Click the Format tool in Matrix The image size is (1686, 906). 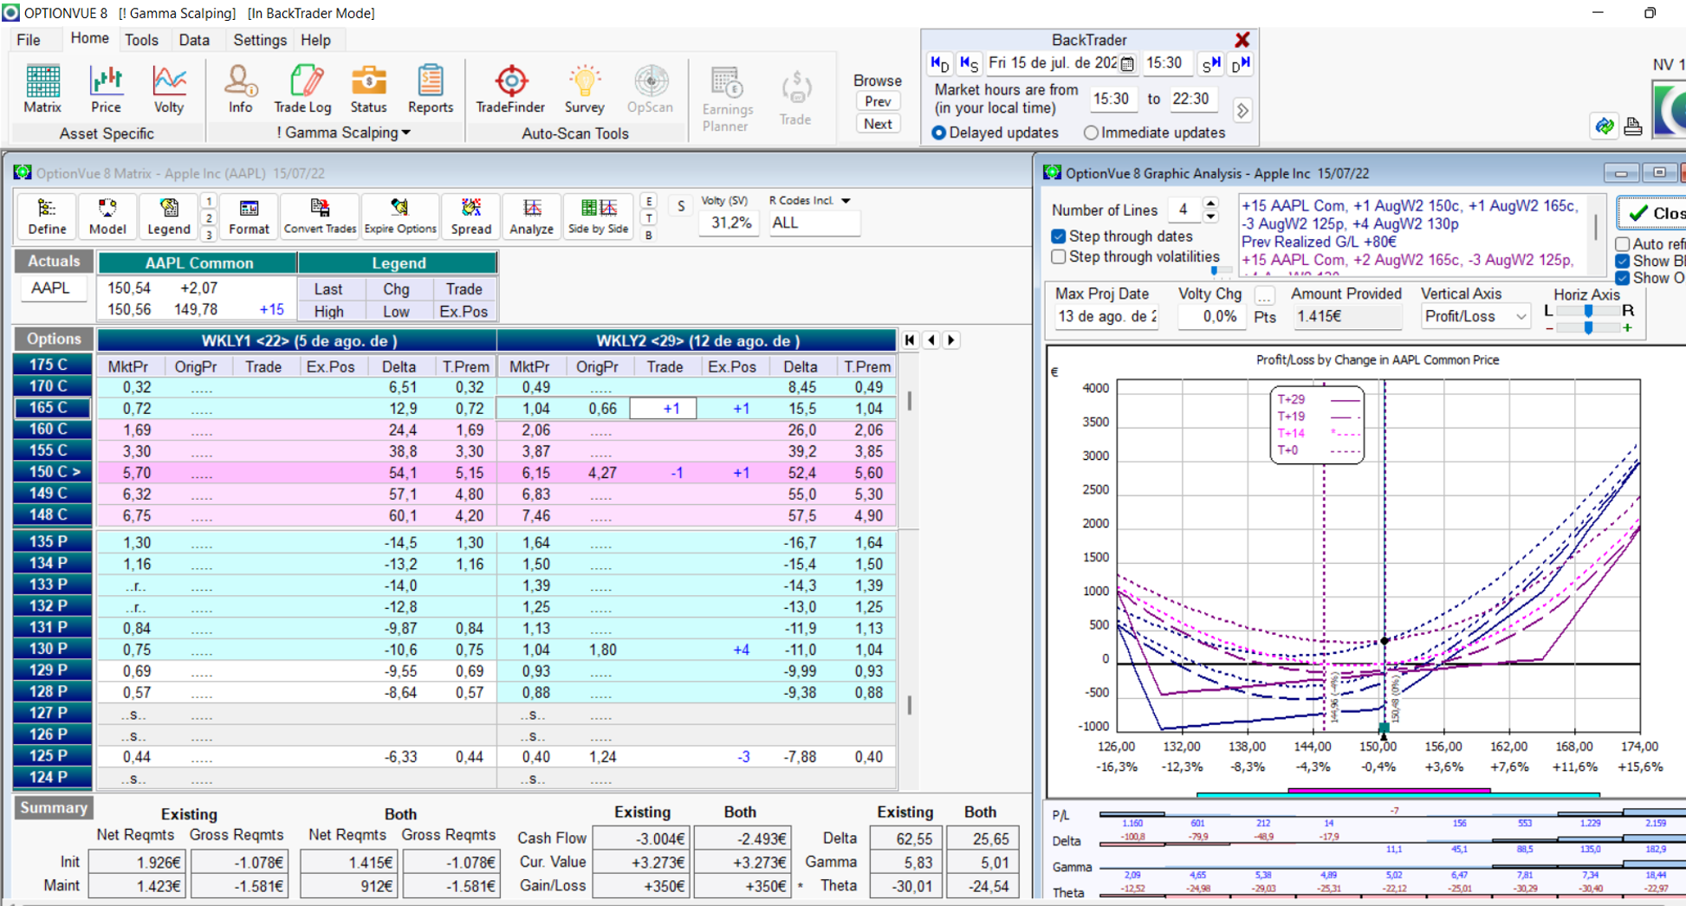click(249, 216)
